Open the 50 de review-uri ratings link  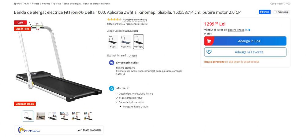(135, 20)
